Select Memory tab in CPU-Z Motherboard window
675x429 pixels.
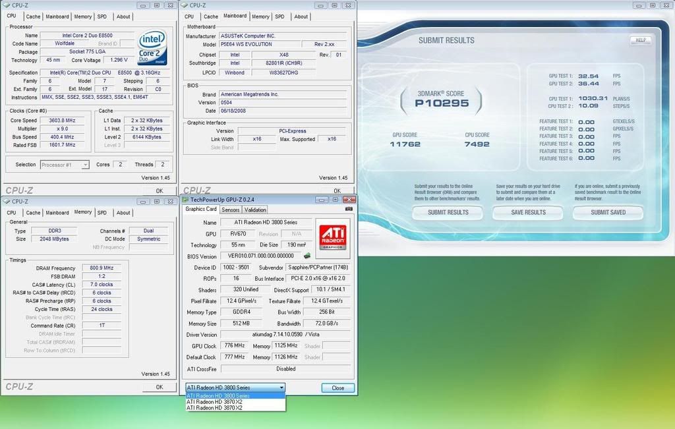[260, 16]
